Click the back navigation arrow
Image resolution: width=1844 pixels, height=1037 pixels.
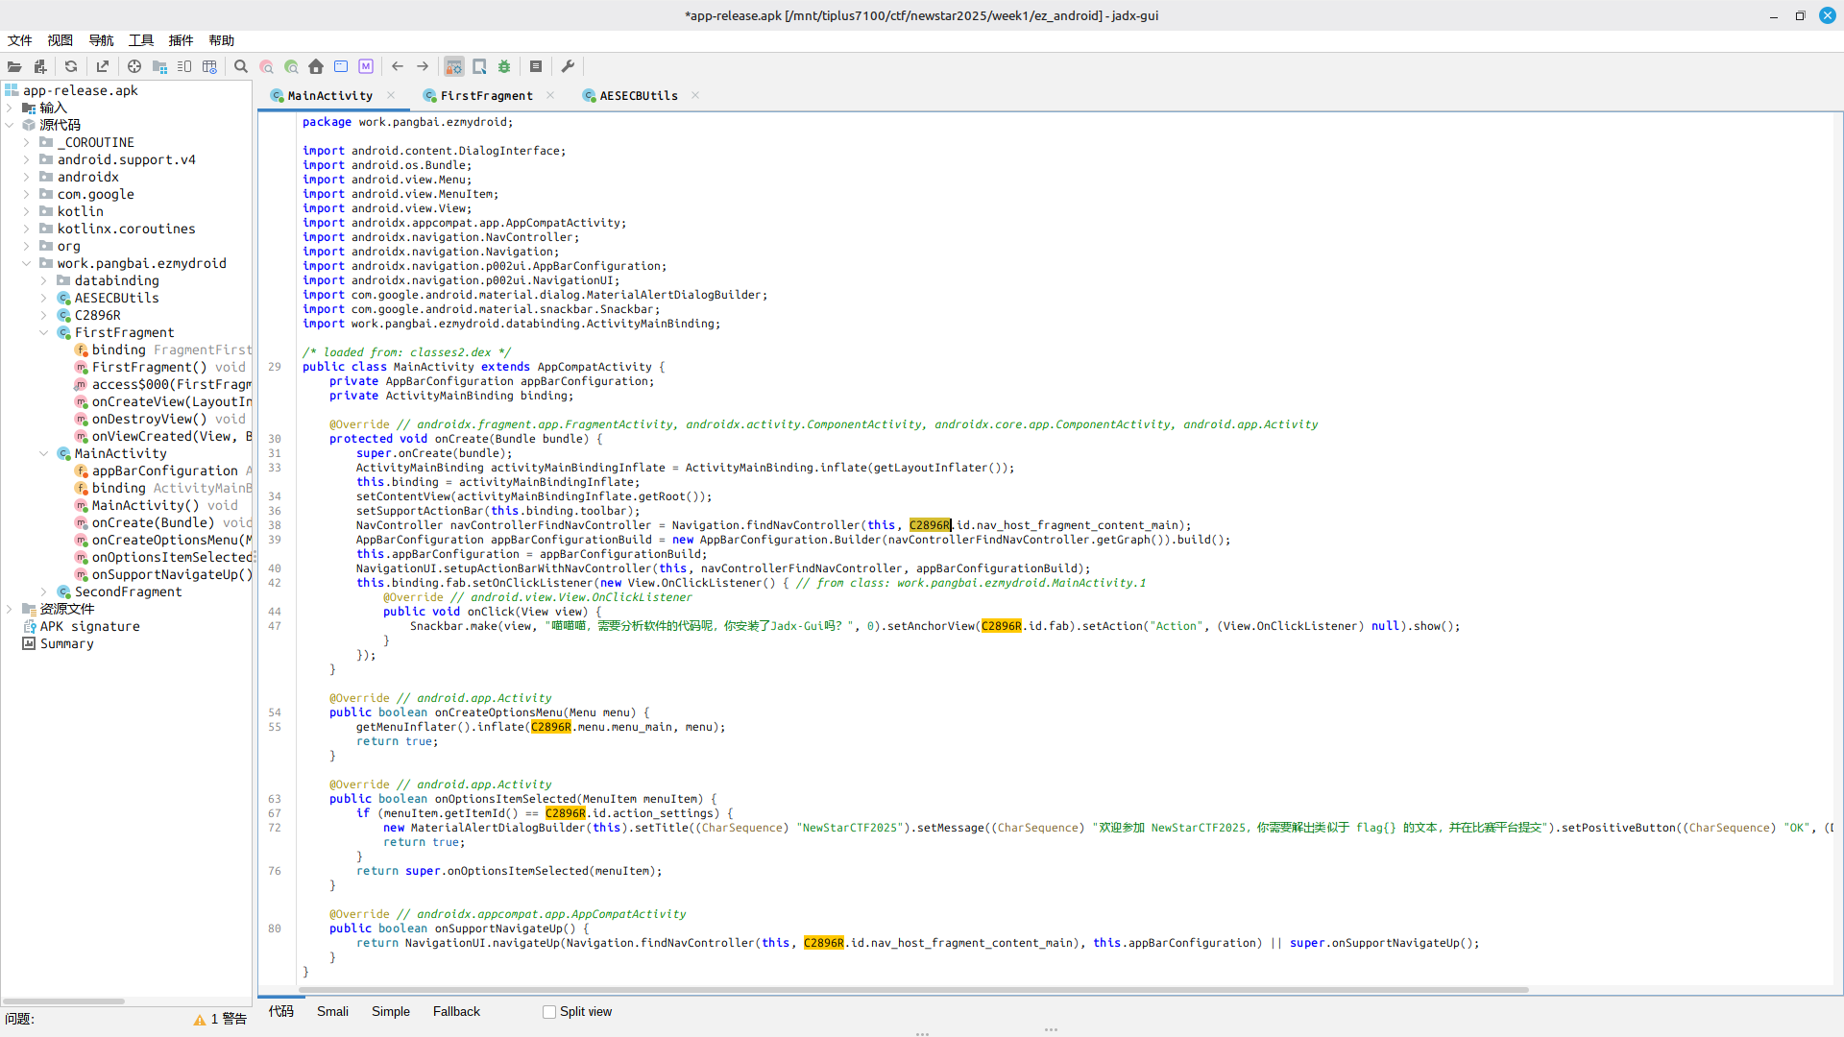pyautogui.click(x=398, y=66)
